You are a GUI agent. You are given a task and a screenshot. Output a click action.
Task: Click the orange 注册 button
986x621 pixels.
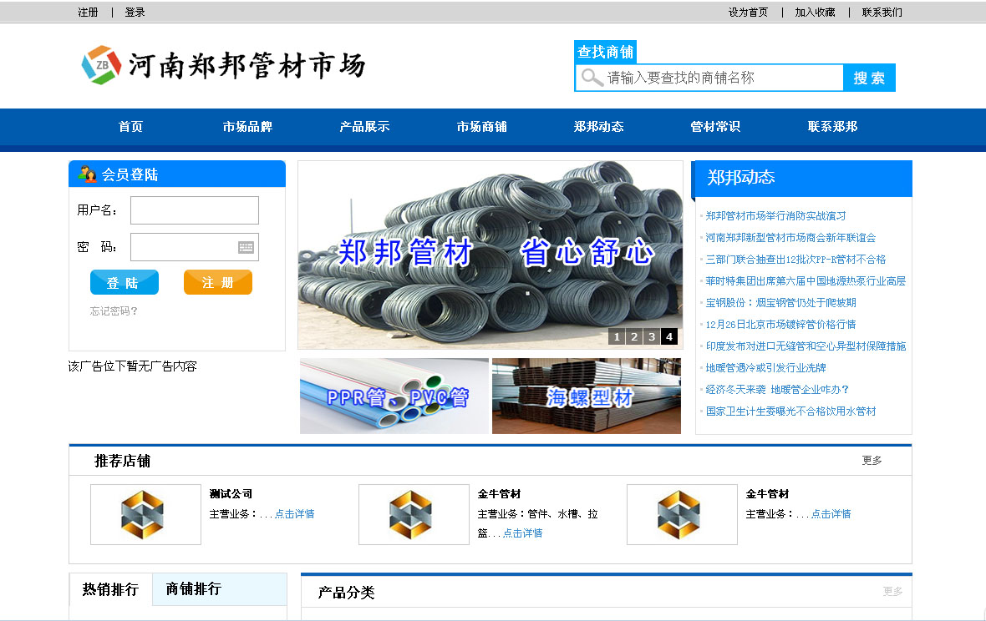(217, 283)
